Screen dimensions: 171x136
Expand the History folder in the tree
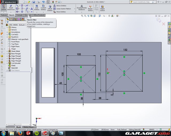point(7,27)
